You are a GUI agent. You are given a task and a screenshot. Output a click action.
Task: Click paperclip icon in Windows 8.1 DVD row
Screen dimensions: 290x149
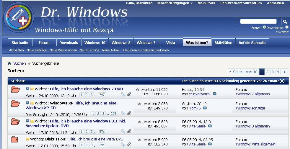(x=129, y=131)
